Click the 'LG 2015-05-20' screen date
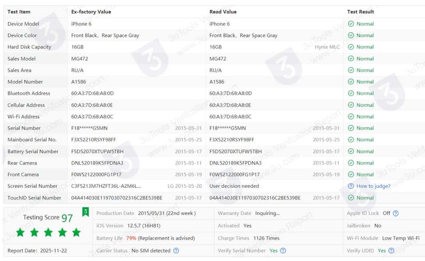The height and width of the screenshot is (261, 425). pyautogui.click(x=184, y=186)
